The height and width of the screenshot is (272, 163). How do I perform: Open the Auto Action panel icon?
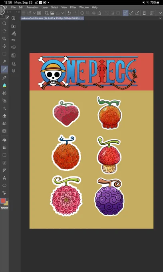pos(13,47)
